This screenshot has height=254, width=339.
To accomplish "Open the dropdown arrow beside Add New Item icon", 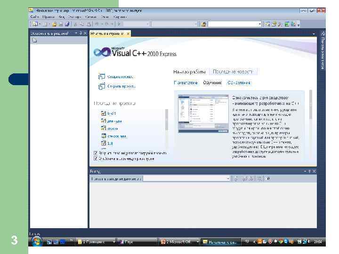I will pyautogui.click(x=49, y=24).
